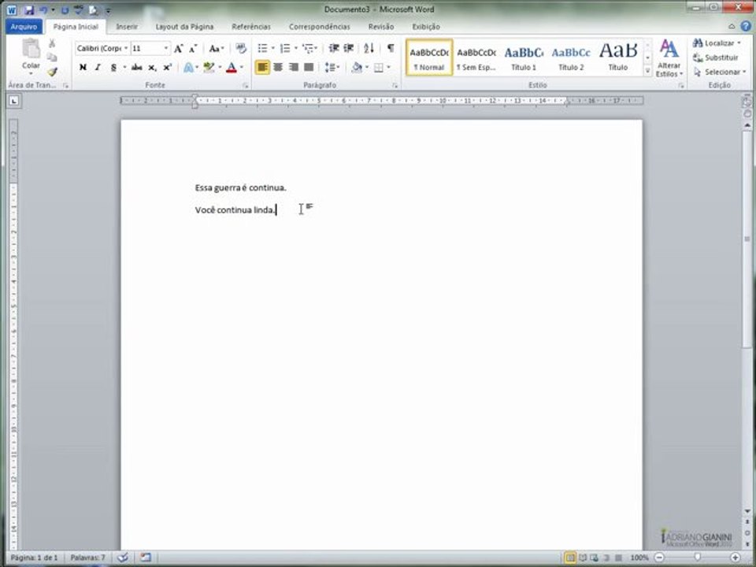756x567 pixels.
Task: Increase font size with the grow font icon
Action: tap(179, 48)
